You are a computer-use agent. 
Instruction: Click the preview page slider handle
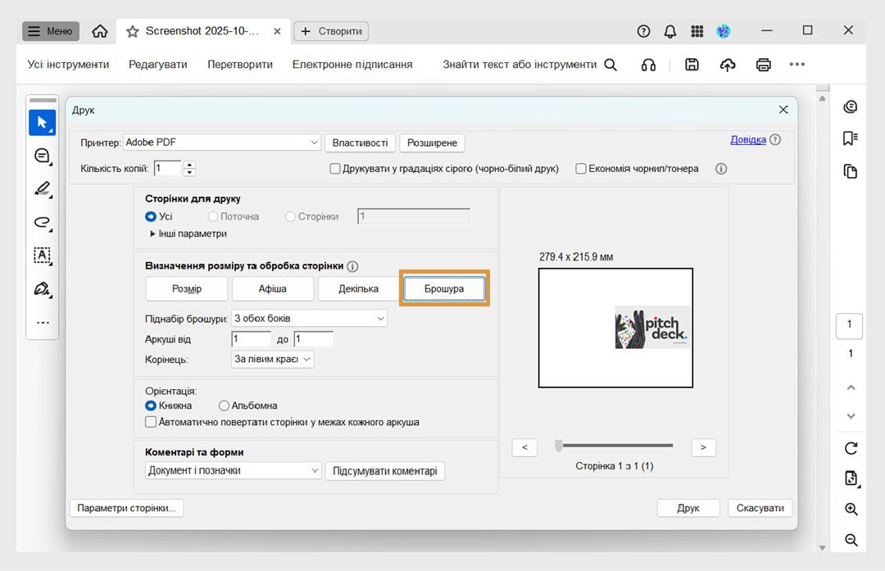[559, 446]
